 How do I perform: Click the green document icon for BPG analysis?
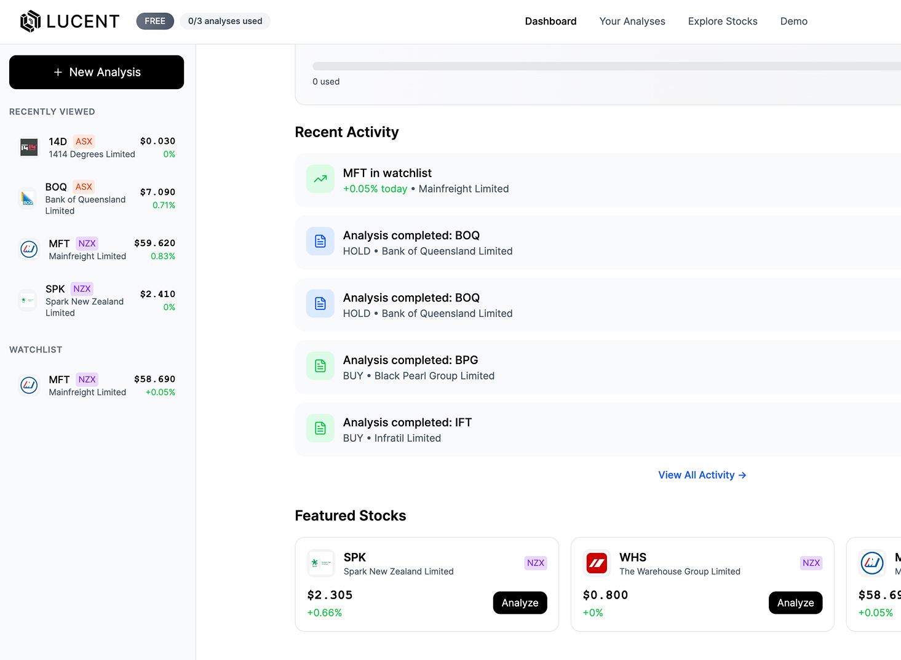(320, 365)
